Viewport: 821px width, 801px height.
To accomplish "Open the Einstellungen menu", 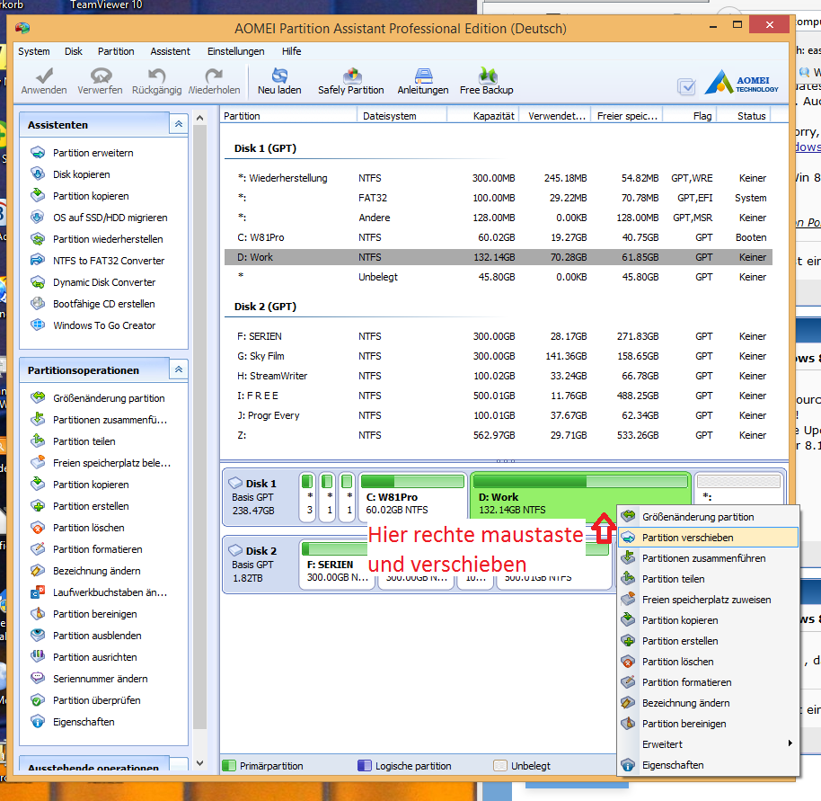I will [235, 51].
